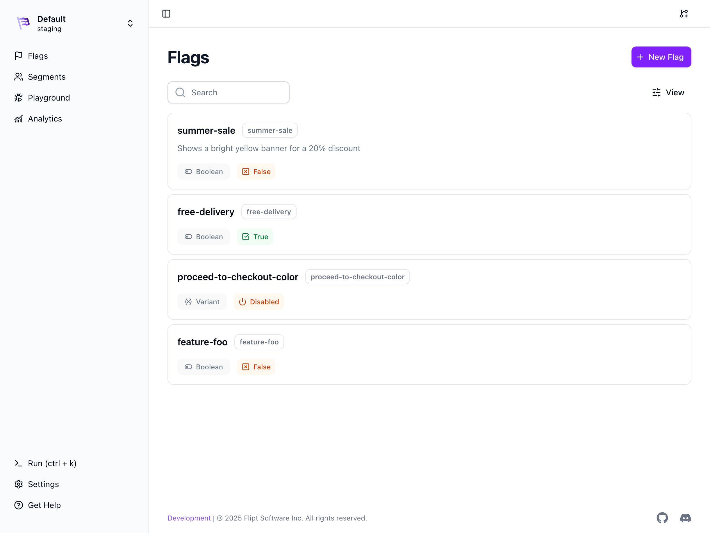Open the View options dropdown
Viewport: 710px width, 533px height.
point(668,92)
